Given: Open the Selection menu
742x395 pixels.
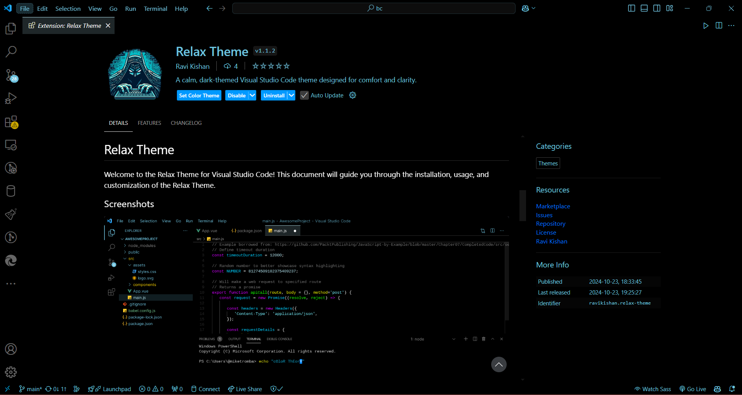Looking at the screenshot, I should [x=68, y=9].
